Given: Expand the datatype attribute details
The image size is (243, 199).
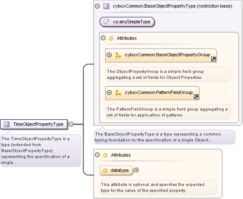Looking at the screenshot, I should (x=137, y=170).
